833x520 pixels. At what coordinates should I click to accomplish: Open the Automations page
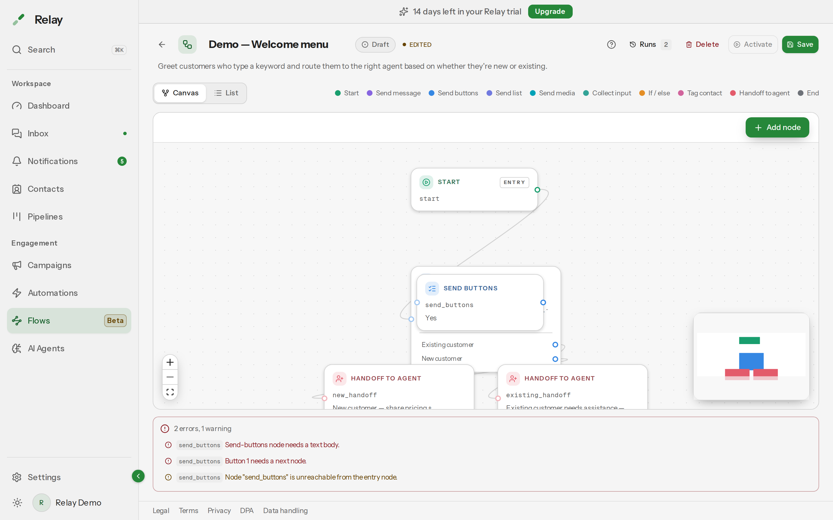pos(69,293)
